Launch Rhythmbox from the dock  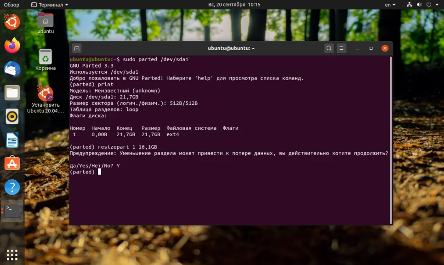pos(12,116)
